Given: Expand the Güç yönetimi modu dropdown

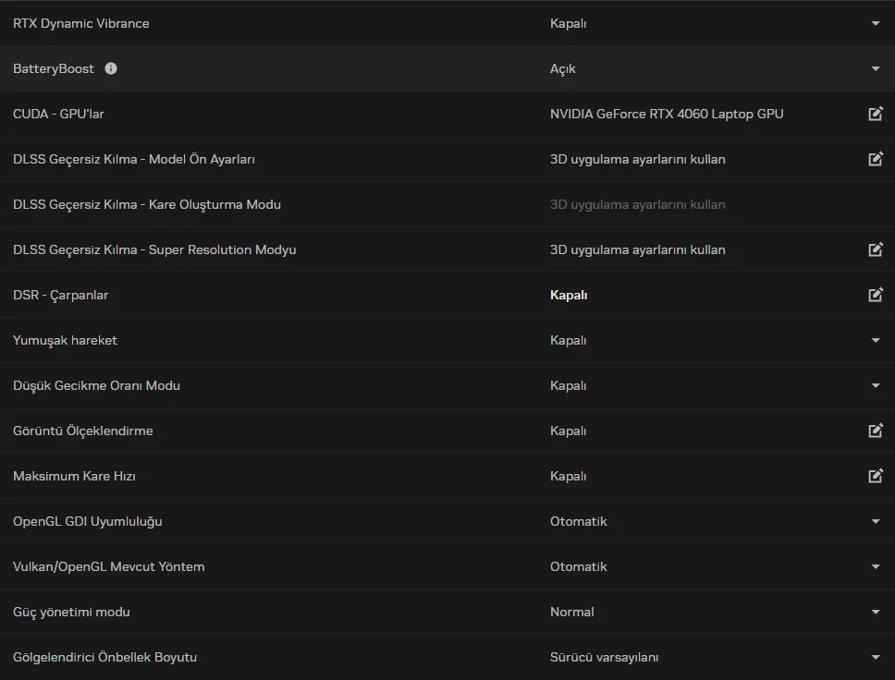Looking at the screenshot, I should coord(876,612).
